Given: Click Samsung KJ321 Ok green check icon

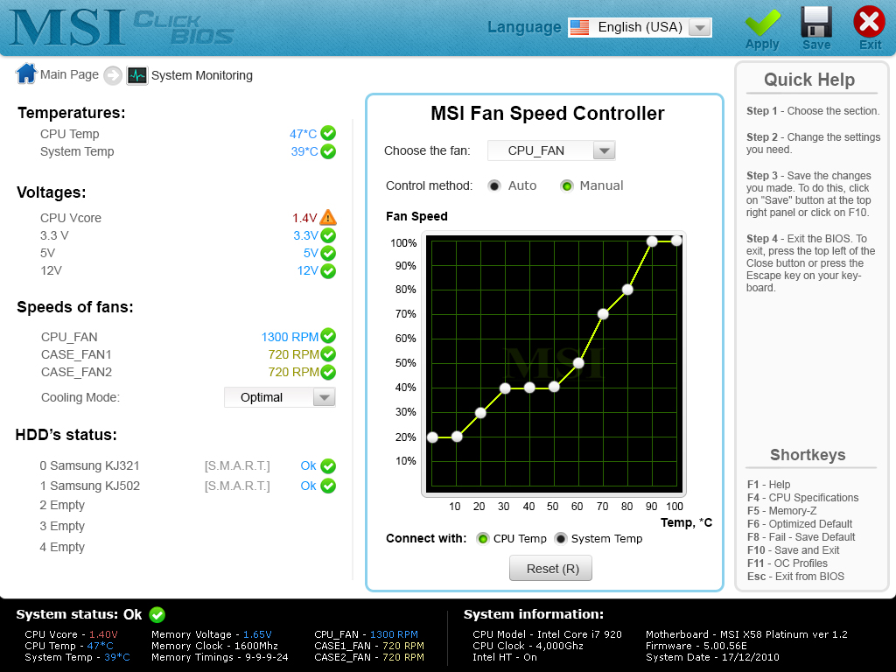Looking at the screenshot, I should tap(328, 466).
